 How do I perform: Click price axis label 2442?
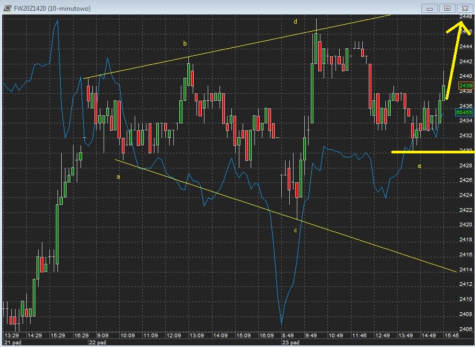click(x=466, y=61)
